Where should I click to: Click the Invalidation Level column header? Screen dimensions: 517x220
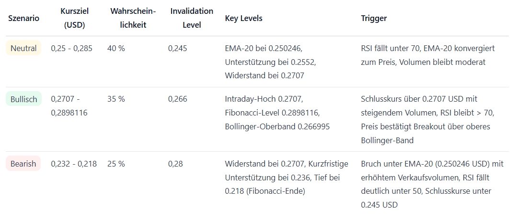click(192, 18)
